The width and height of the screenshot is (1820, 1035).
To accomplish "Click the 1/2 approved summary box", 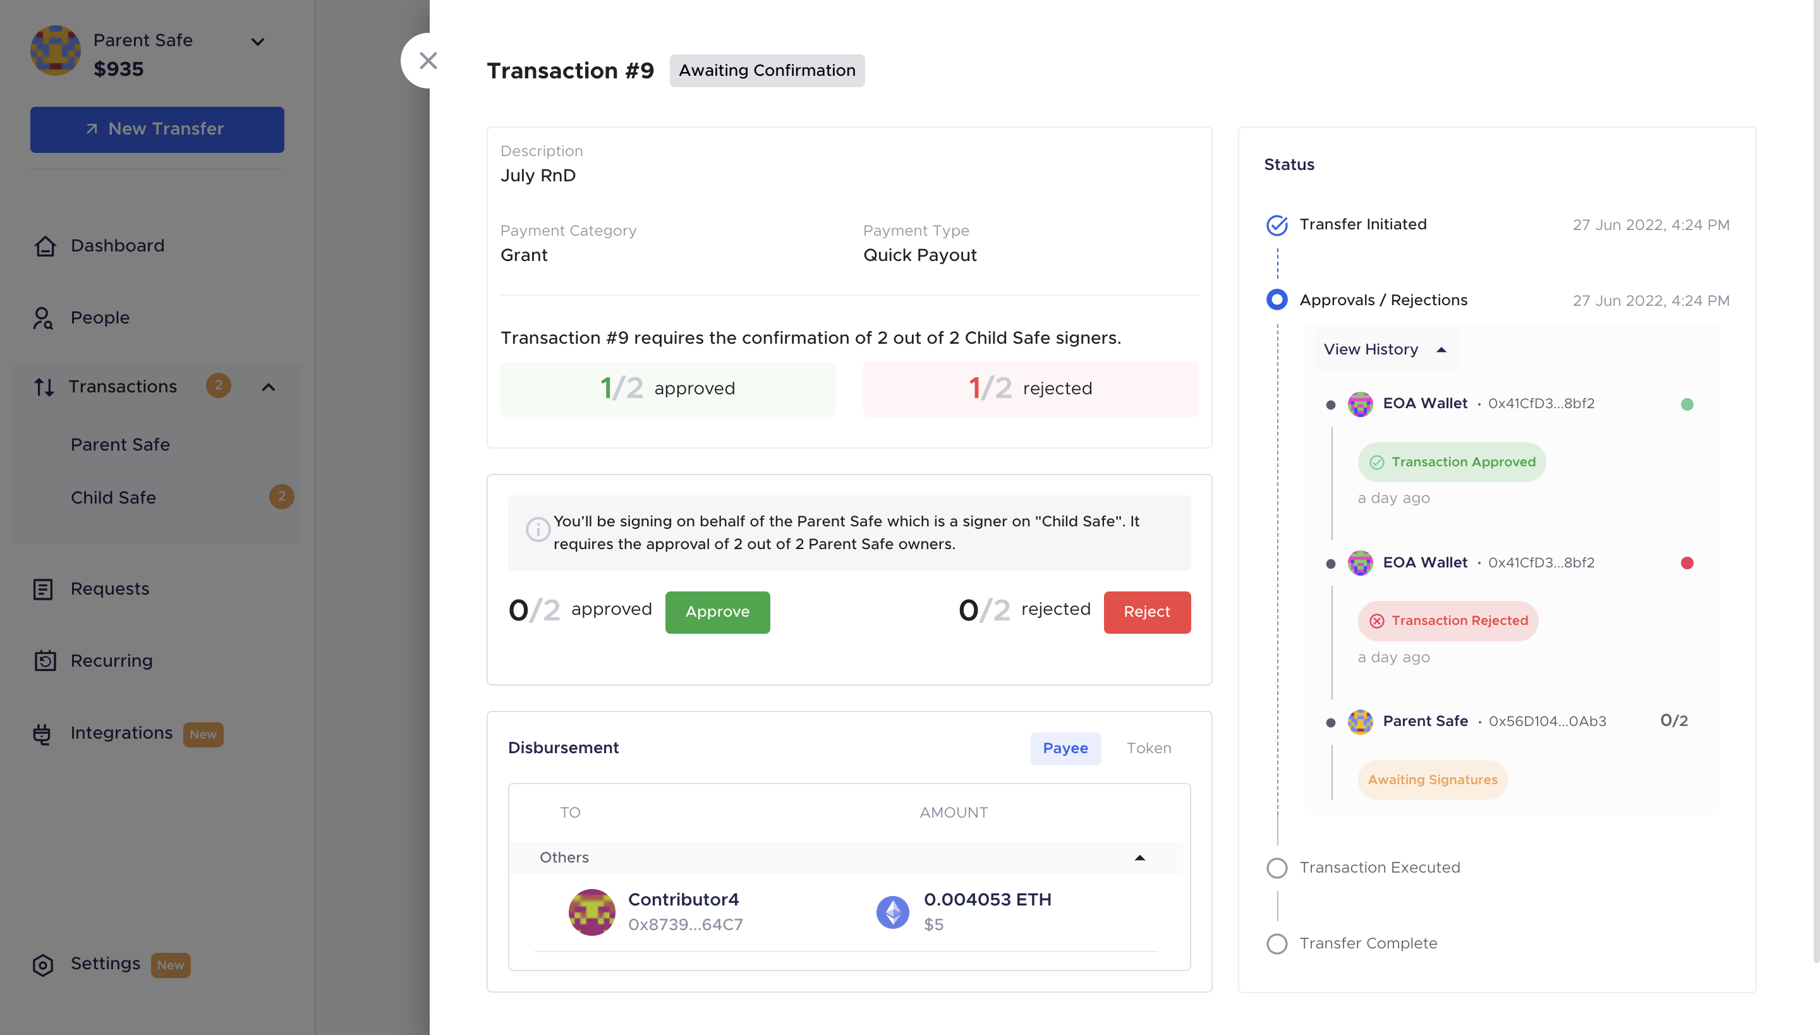I will [x=667, y=389].
